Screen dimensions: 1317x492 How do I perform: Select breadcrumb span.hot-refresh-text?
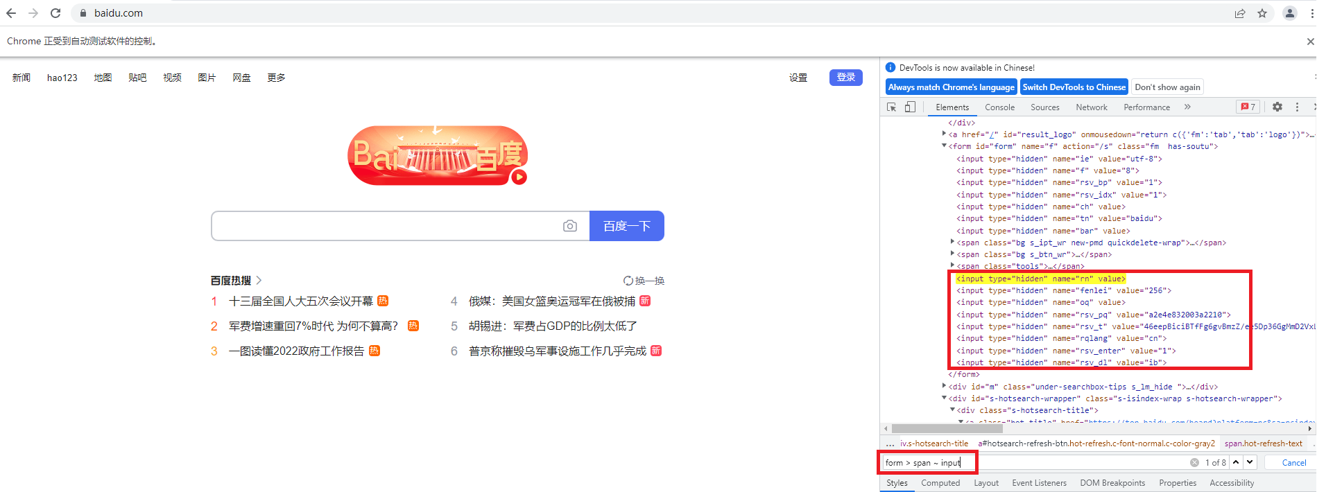point(1263,443)
